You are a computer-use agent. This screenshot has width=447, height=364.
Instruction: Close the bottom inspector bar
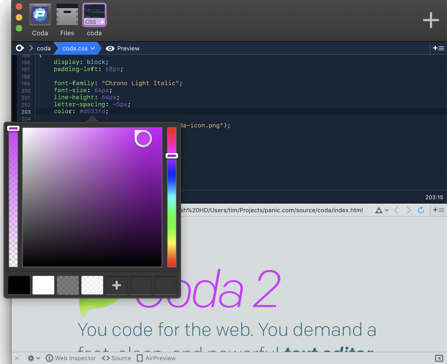(x=17, y=358)
